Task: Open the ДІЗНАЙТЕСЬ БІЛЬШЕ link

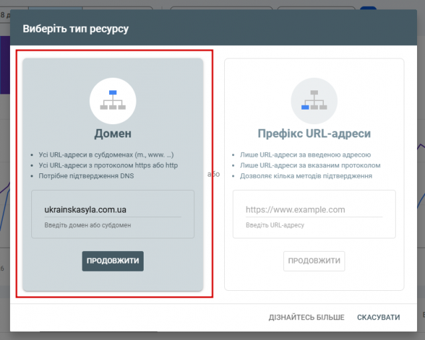Action: tap(307, 317)
